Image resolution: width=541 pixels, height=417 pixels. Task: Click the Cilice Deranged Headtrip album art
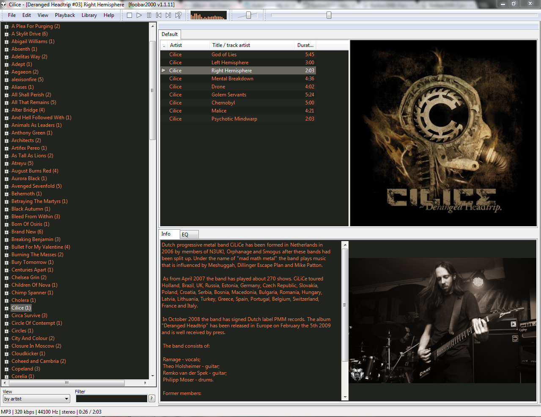click(x=444, y=133)
